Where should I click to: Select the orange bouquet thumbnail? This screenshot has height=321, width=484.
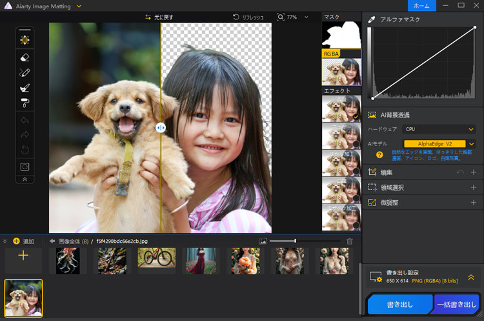click(245, 261)
